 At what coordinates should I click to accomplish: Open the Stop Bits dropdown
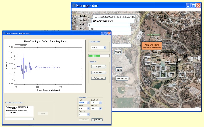101,109
